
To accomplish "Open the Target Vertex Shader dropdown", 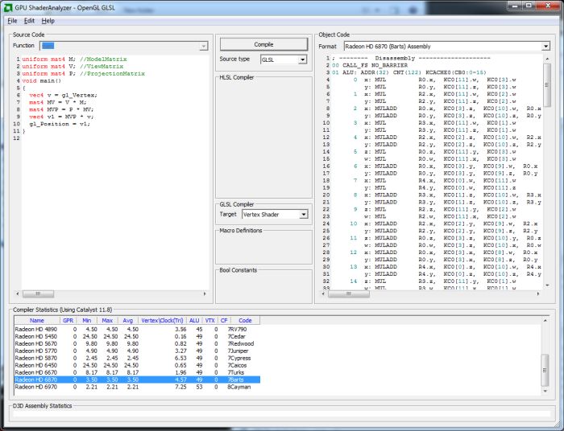I will tap(304, 214).
